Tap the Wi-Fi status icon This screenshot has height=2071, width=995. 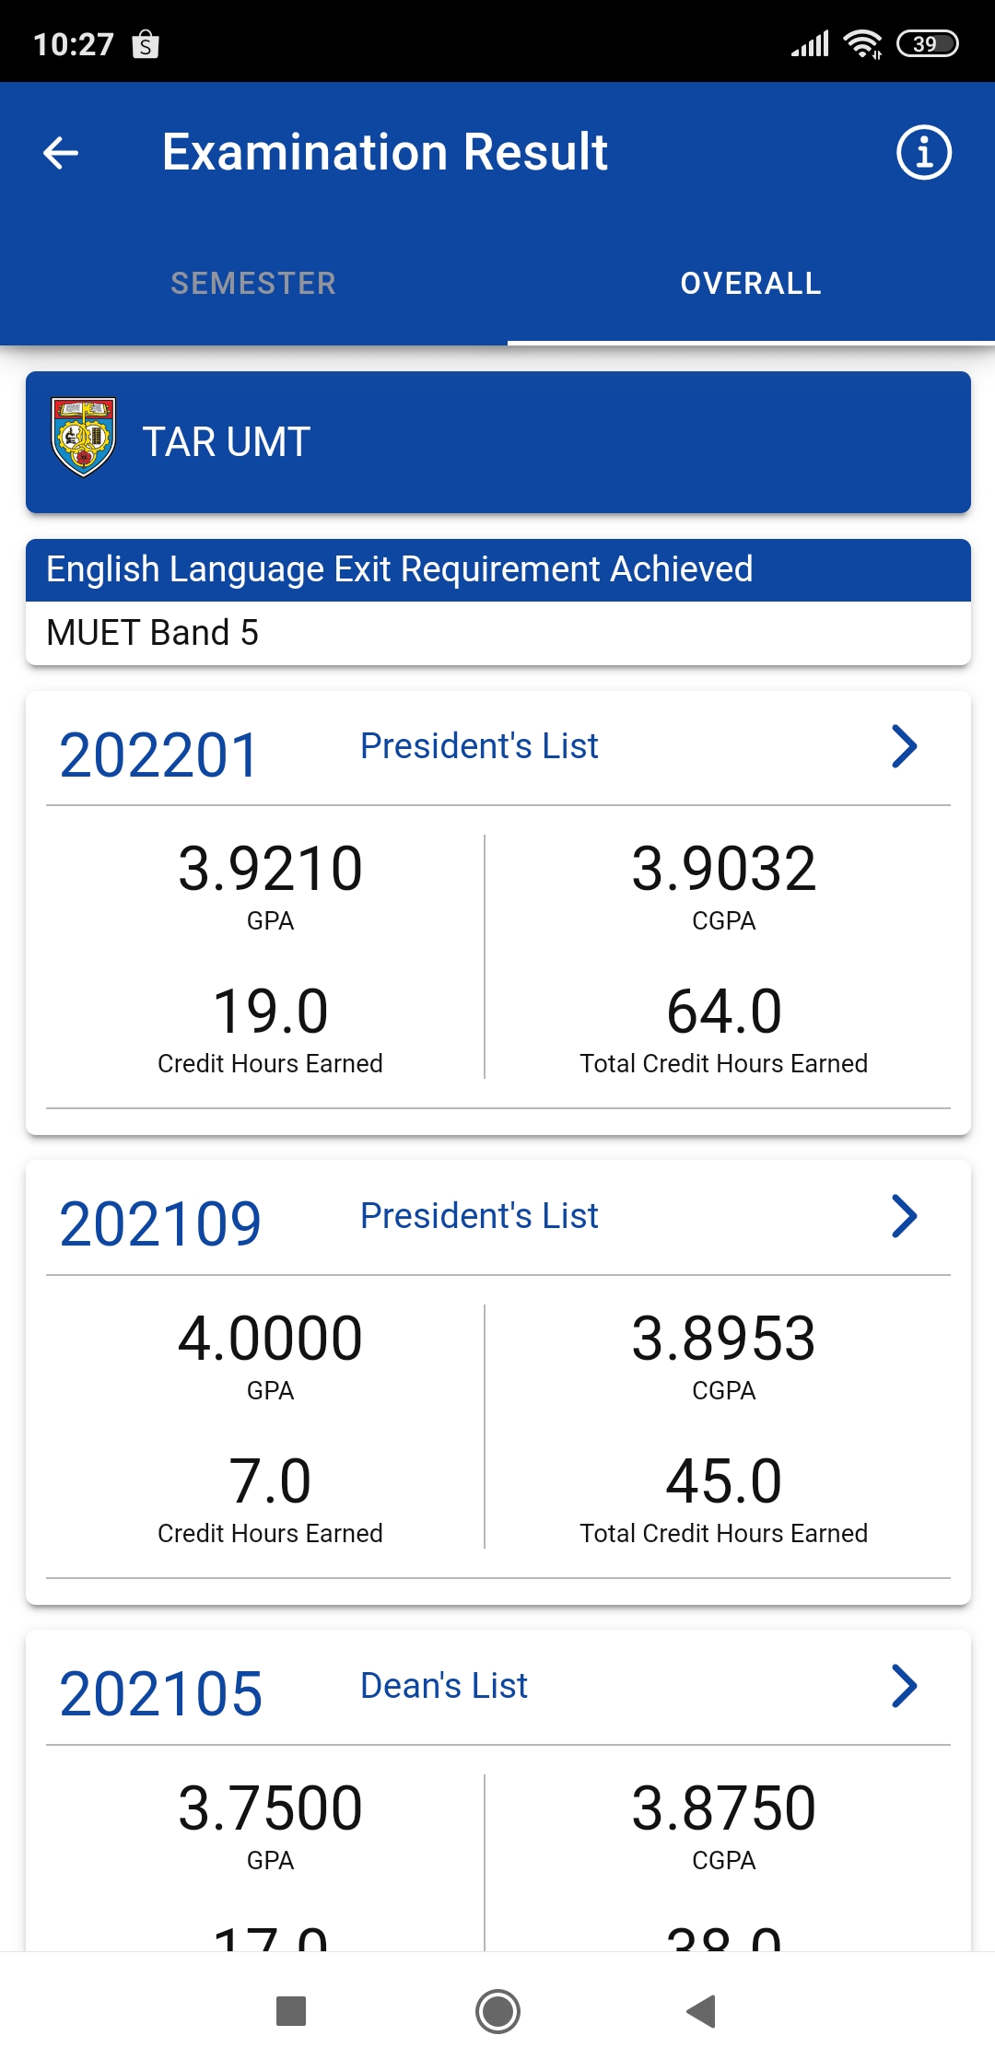(862, 43)
